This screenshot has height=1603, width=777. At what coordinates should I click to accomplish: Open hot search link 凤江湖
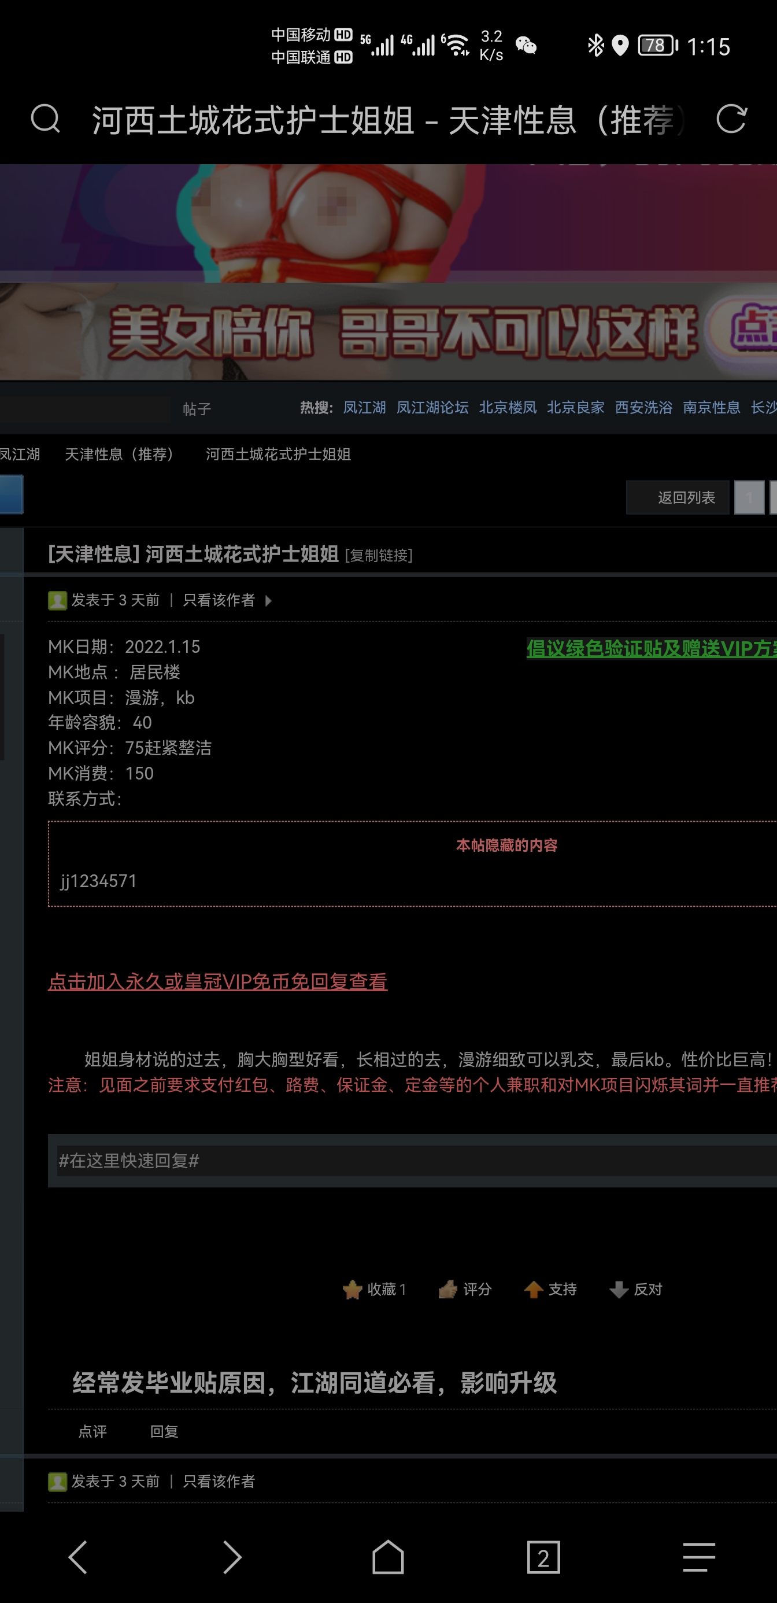(365, 408)
